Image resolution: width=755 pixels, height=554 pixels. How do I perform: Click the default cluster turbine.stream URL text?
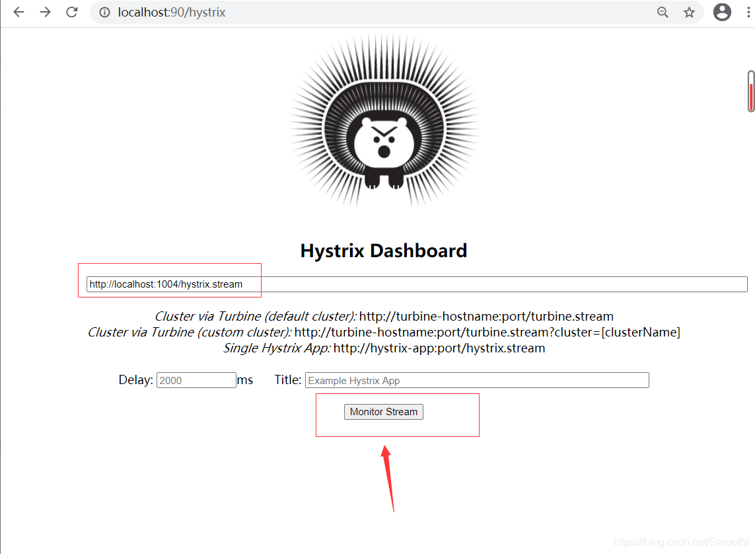486,316
